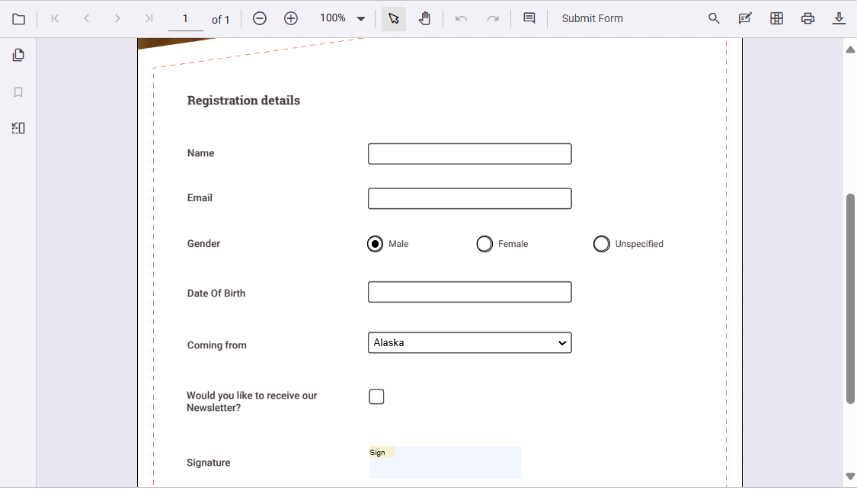Image resolution: width=857 pixels, height=497 pixels.
Task: Open the annotation editing toolbar
Action: tap(744, 18)
